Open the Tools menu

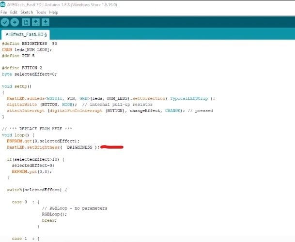click(x=41, y=12)
